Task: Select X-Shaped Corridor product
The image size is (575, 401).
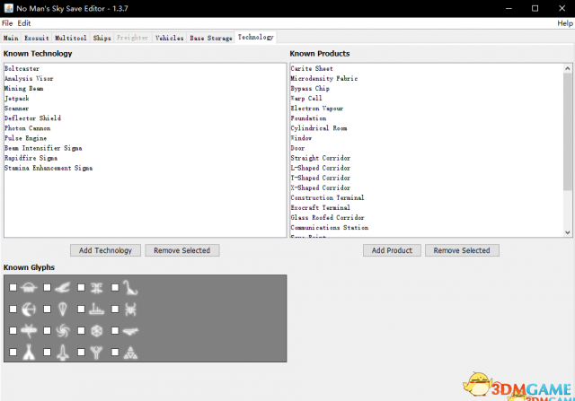Action: [x=427, y=187]
